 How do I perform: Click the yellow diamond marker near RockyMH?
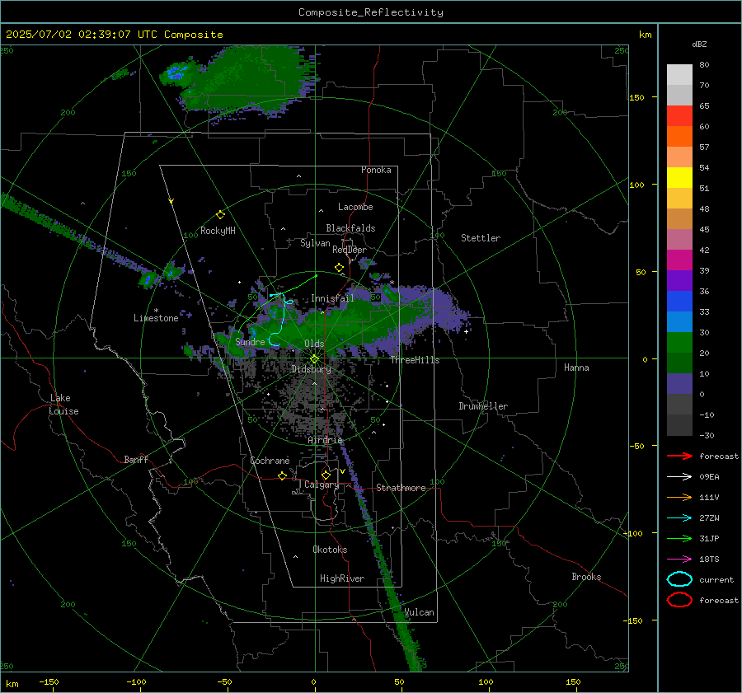(x=220, y=215)
